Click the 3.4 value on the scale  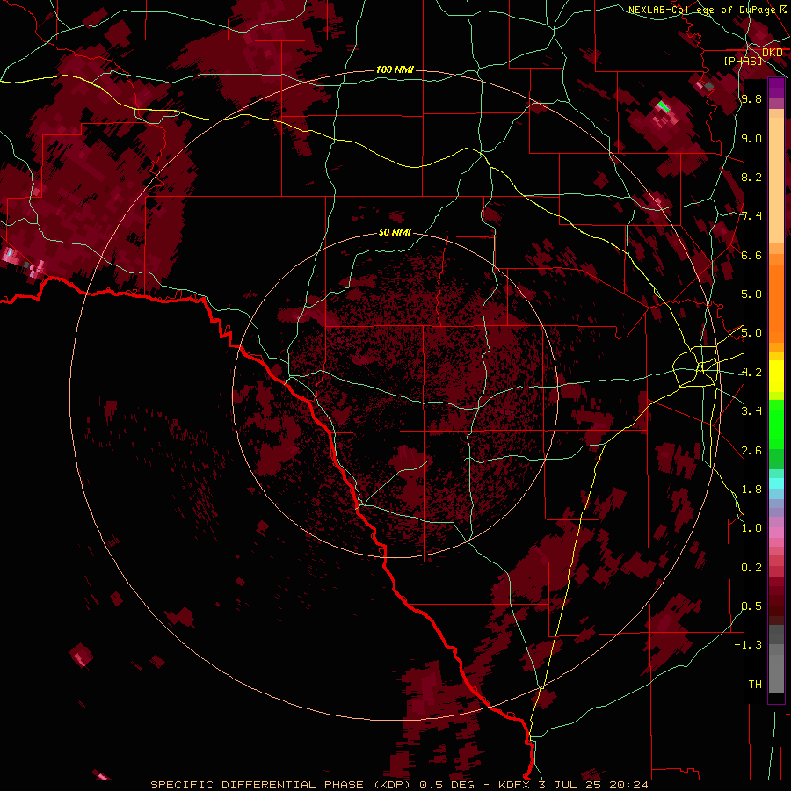(x=751, y=411)
